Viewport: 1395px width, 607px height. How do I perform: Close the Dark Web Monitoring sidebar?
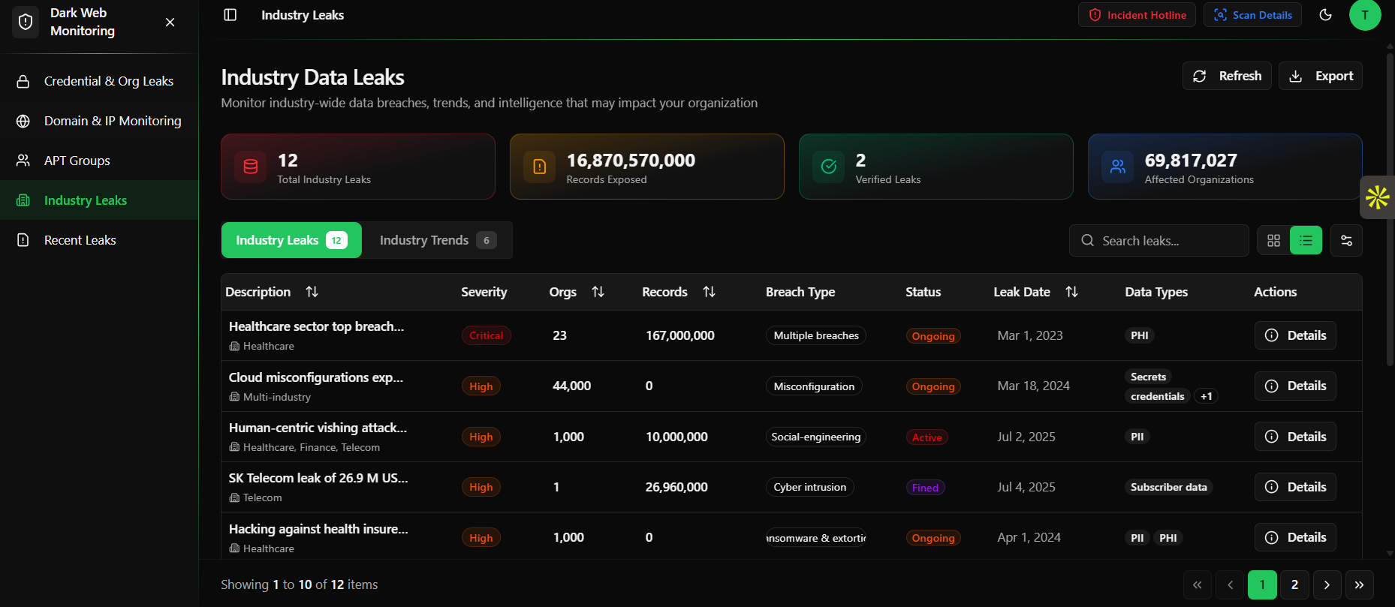pos(170,22)
